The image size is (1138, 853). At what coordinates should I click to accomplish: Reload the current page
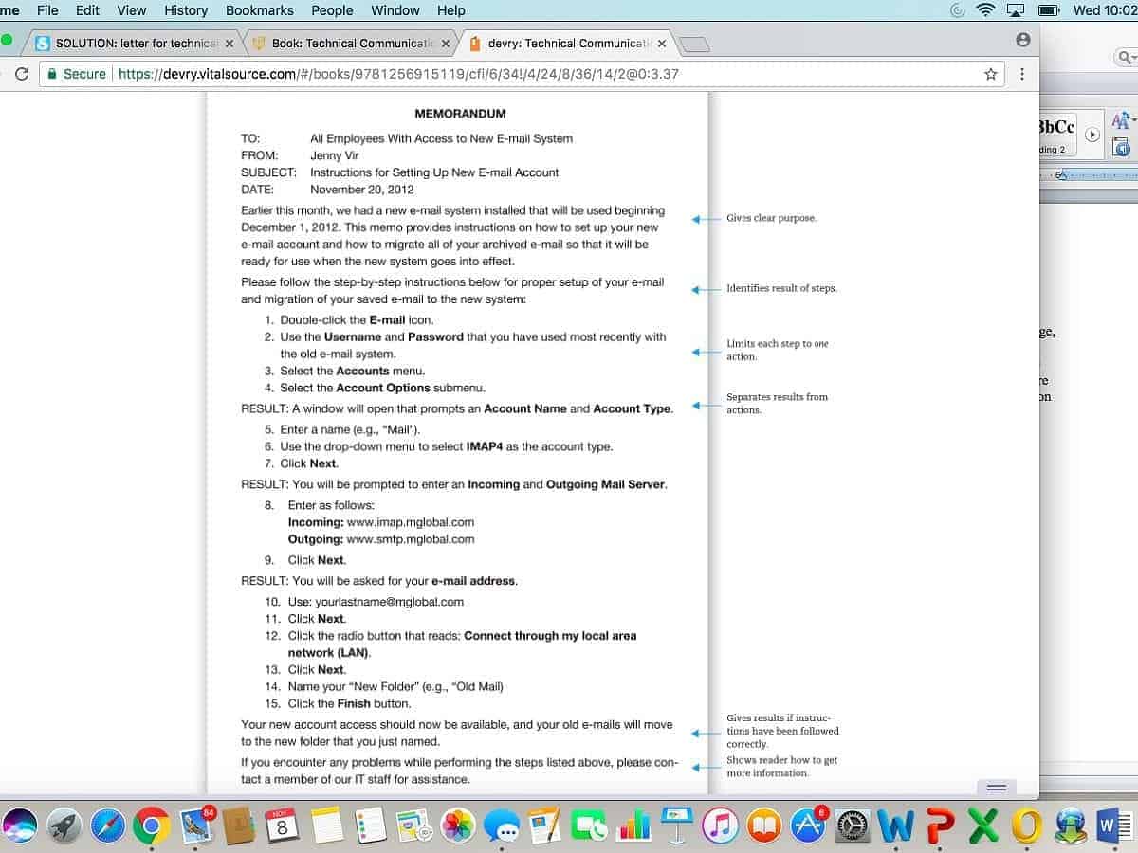click(22, 74)
